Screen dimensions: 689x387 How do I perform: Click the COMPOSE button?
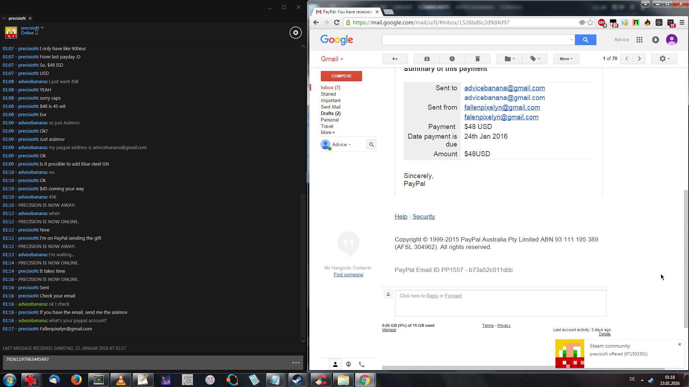pos(341,76)
